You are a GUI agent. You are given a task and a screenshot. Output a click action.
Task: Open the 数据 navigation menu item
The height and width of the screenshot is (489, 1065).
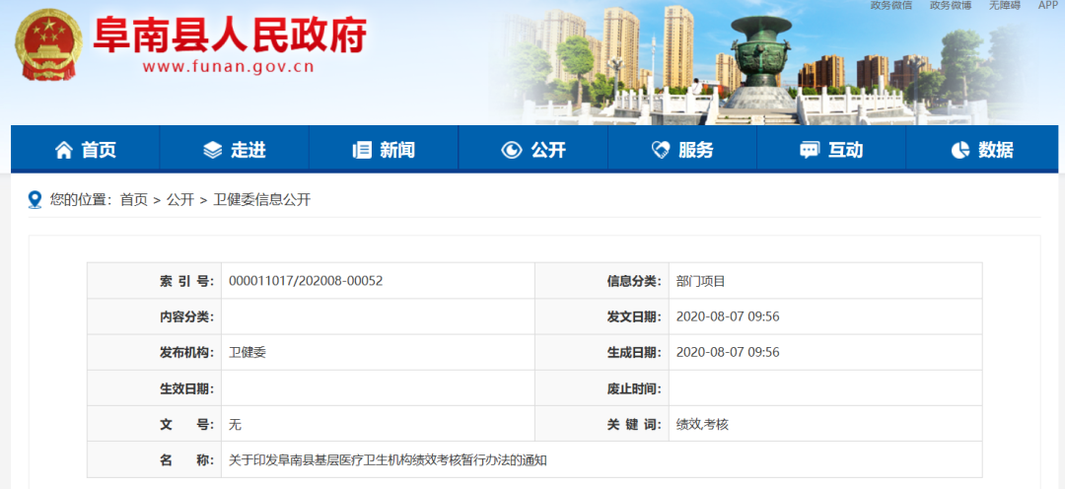[x=981, y=150]
